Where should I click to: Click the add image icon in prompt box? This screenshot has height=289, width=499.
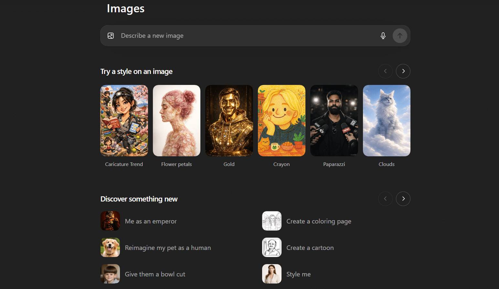tap(111, 36)
